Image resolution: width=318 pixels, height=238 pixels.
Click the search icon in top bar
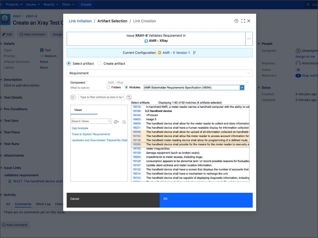point(308,4)
